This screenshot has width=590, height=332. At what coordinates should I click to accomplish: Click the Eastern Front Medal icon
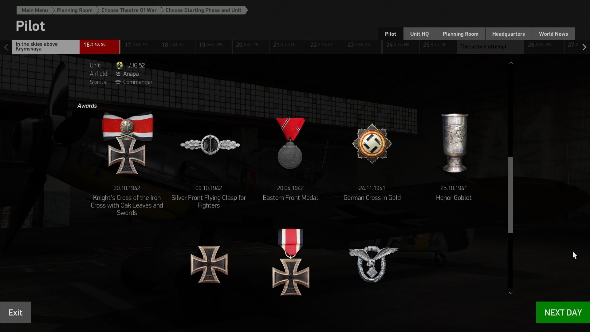point(290,144)
